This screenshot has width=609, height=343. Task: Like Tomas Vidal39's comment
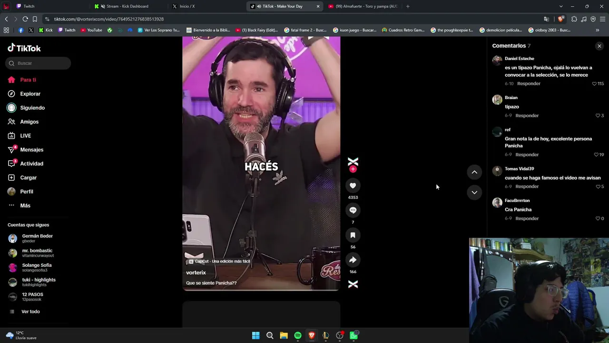coord(598,186)
